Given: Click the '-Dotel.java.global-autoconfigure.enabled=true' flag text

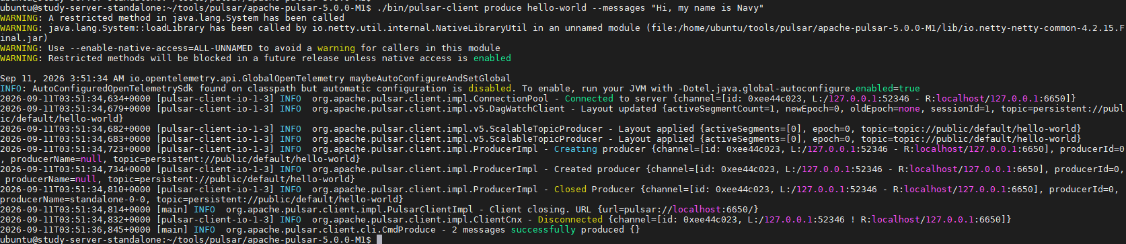Looking at the screenshot, I should click(x=799, y=88).
